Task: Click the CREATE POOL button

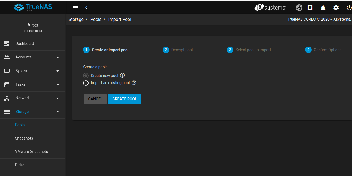Action: coord(125,99)
